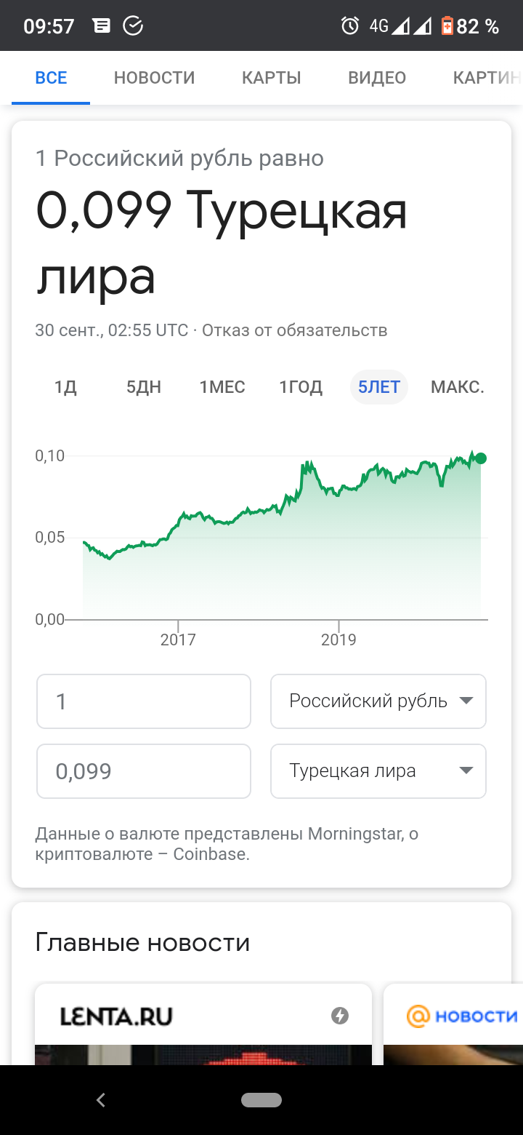Viewport: 523px width, 1135px height.
Task: Open the Российский рубль currency dropdown
Action: click(378, 701)
